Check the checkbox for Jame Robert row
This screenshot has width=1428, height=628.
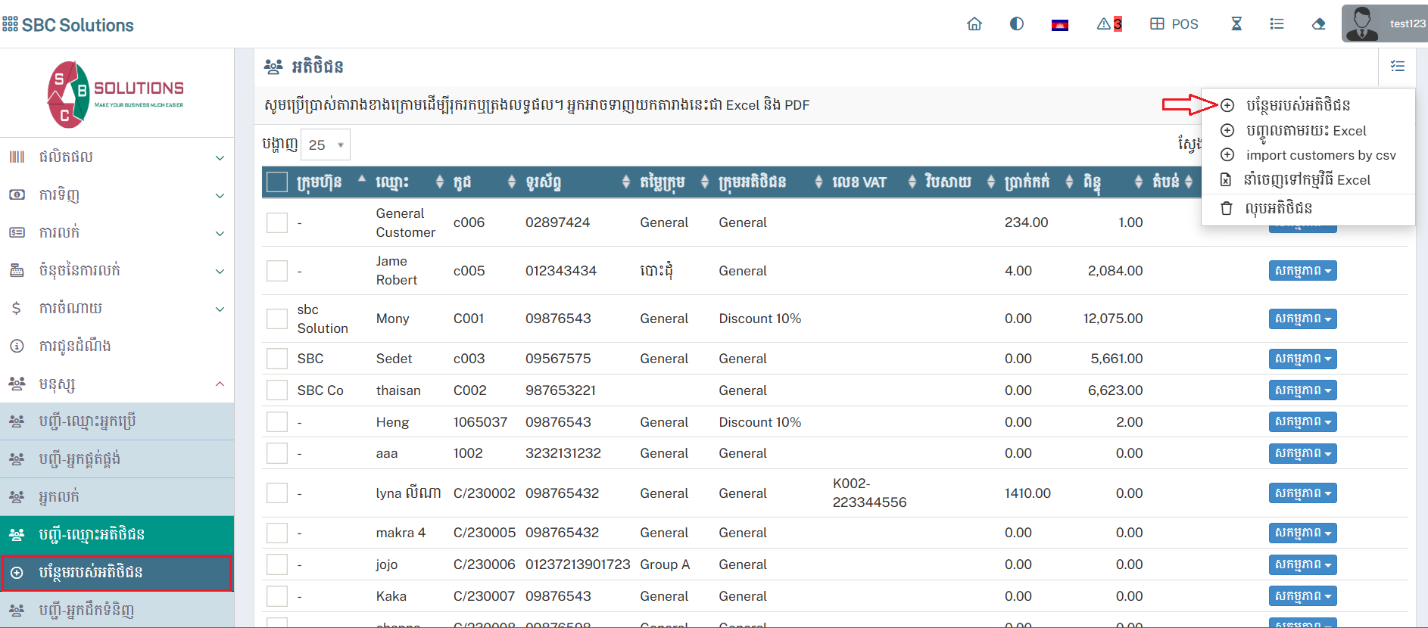point(277,271)
